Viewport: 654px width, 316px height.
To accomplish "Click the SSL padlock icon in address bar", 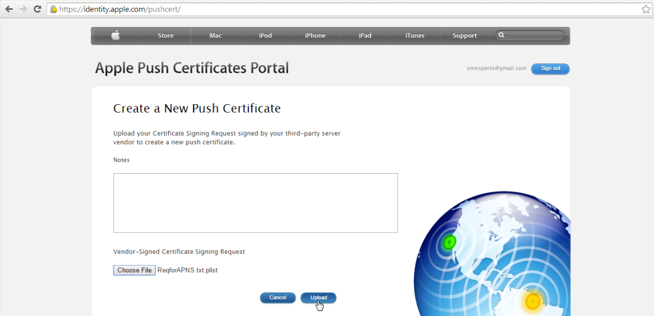I will coord(53,9).
